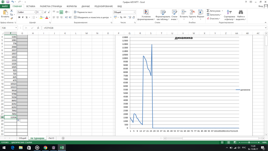Click the decrease indent icon

66,17
